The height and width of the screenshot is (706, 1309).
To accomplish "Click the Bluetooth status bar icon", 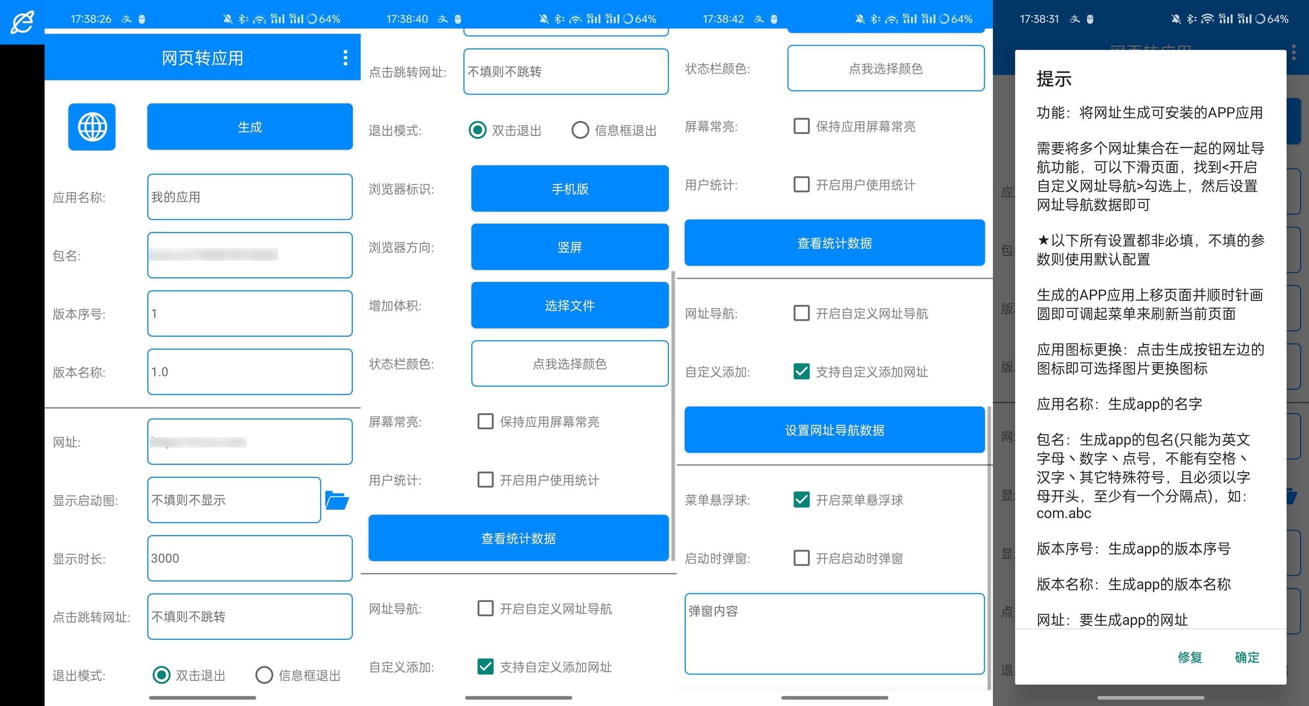I will click(243, 19).
